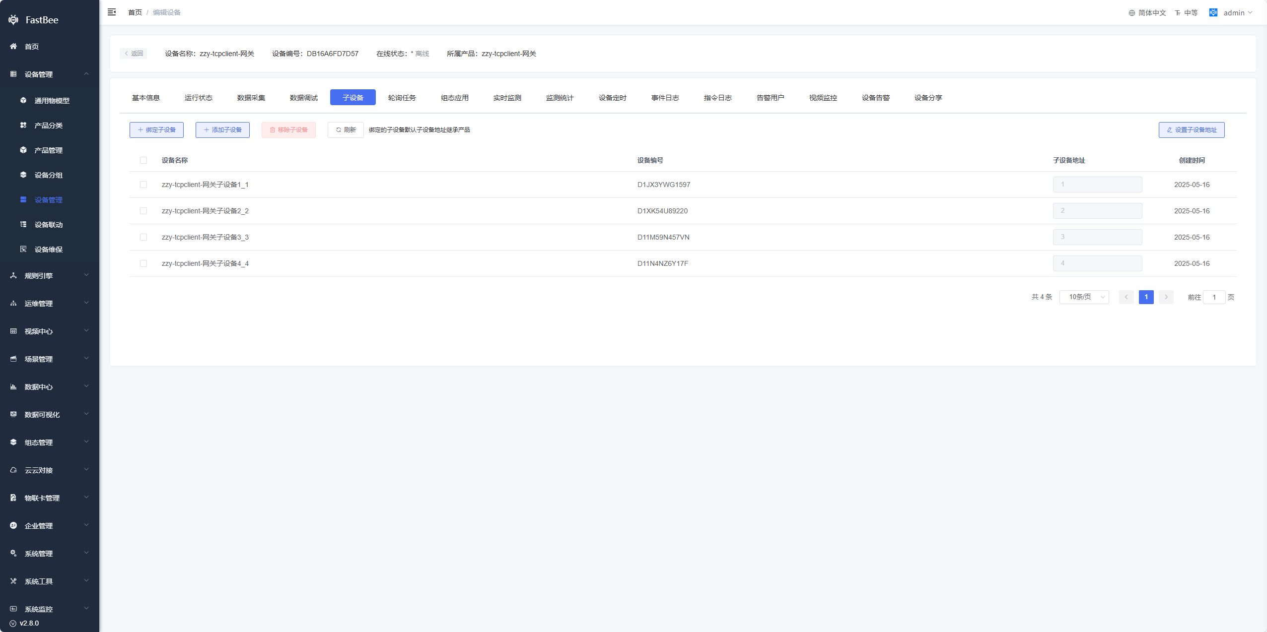This screenshot has height=632, width=1267.
Task: Click the 设备联动 icon in the sidebar
Action: point(23,224)
